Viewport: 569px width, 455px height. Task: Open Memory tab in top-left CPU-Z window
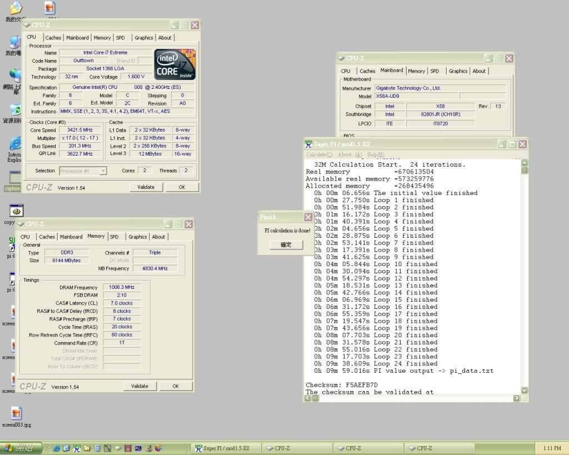coord(102,38)
